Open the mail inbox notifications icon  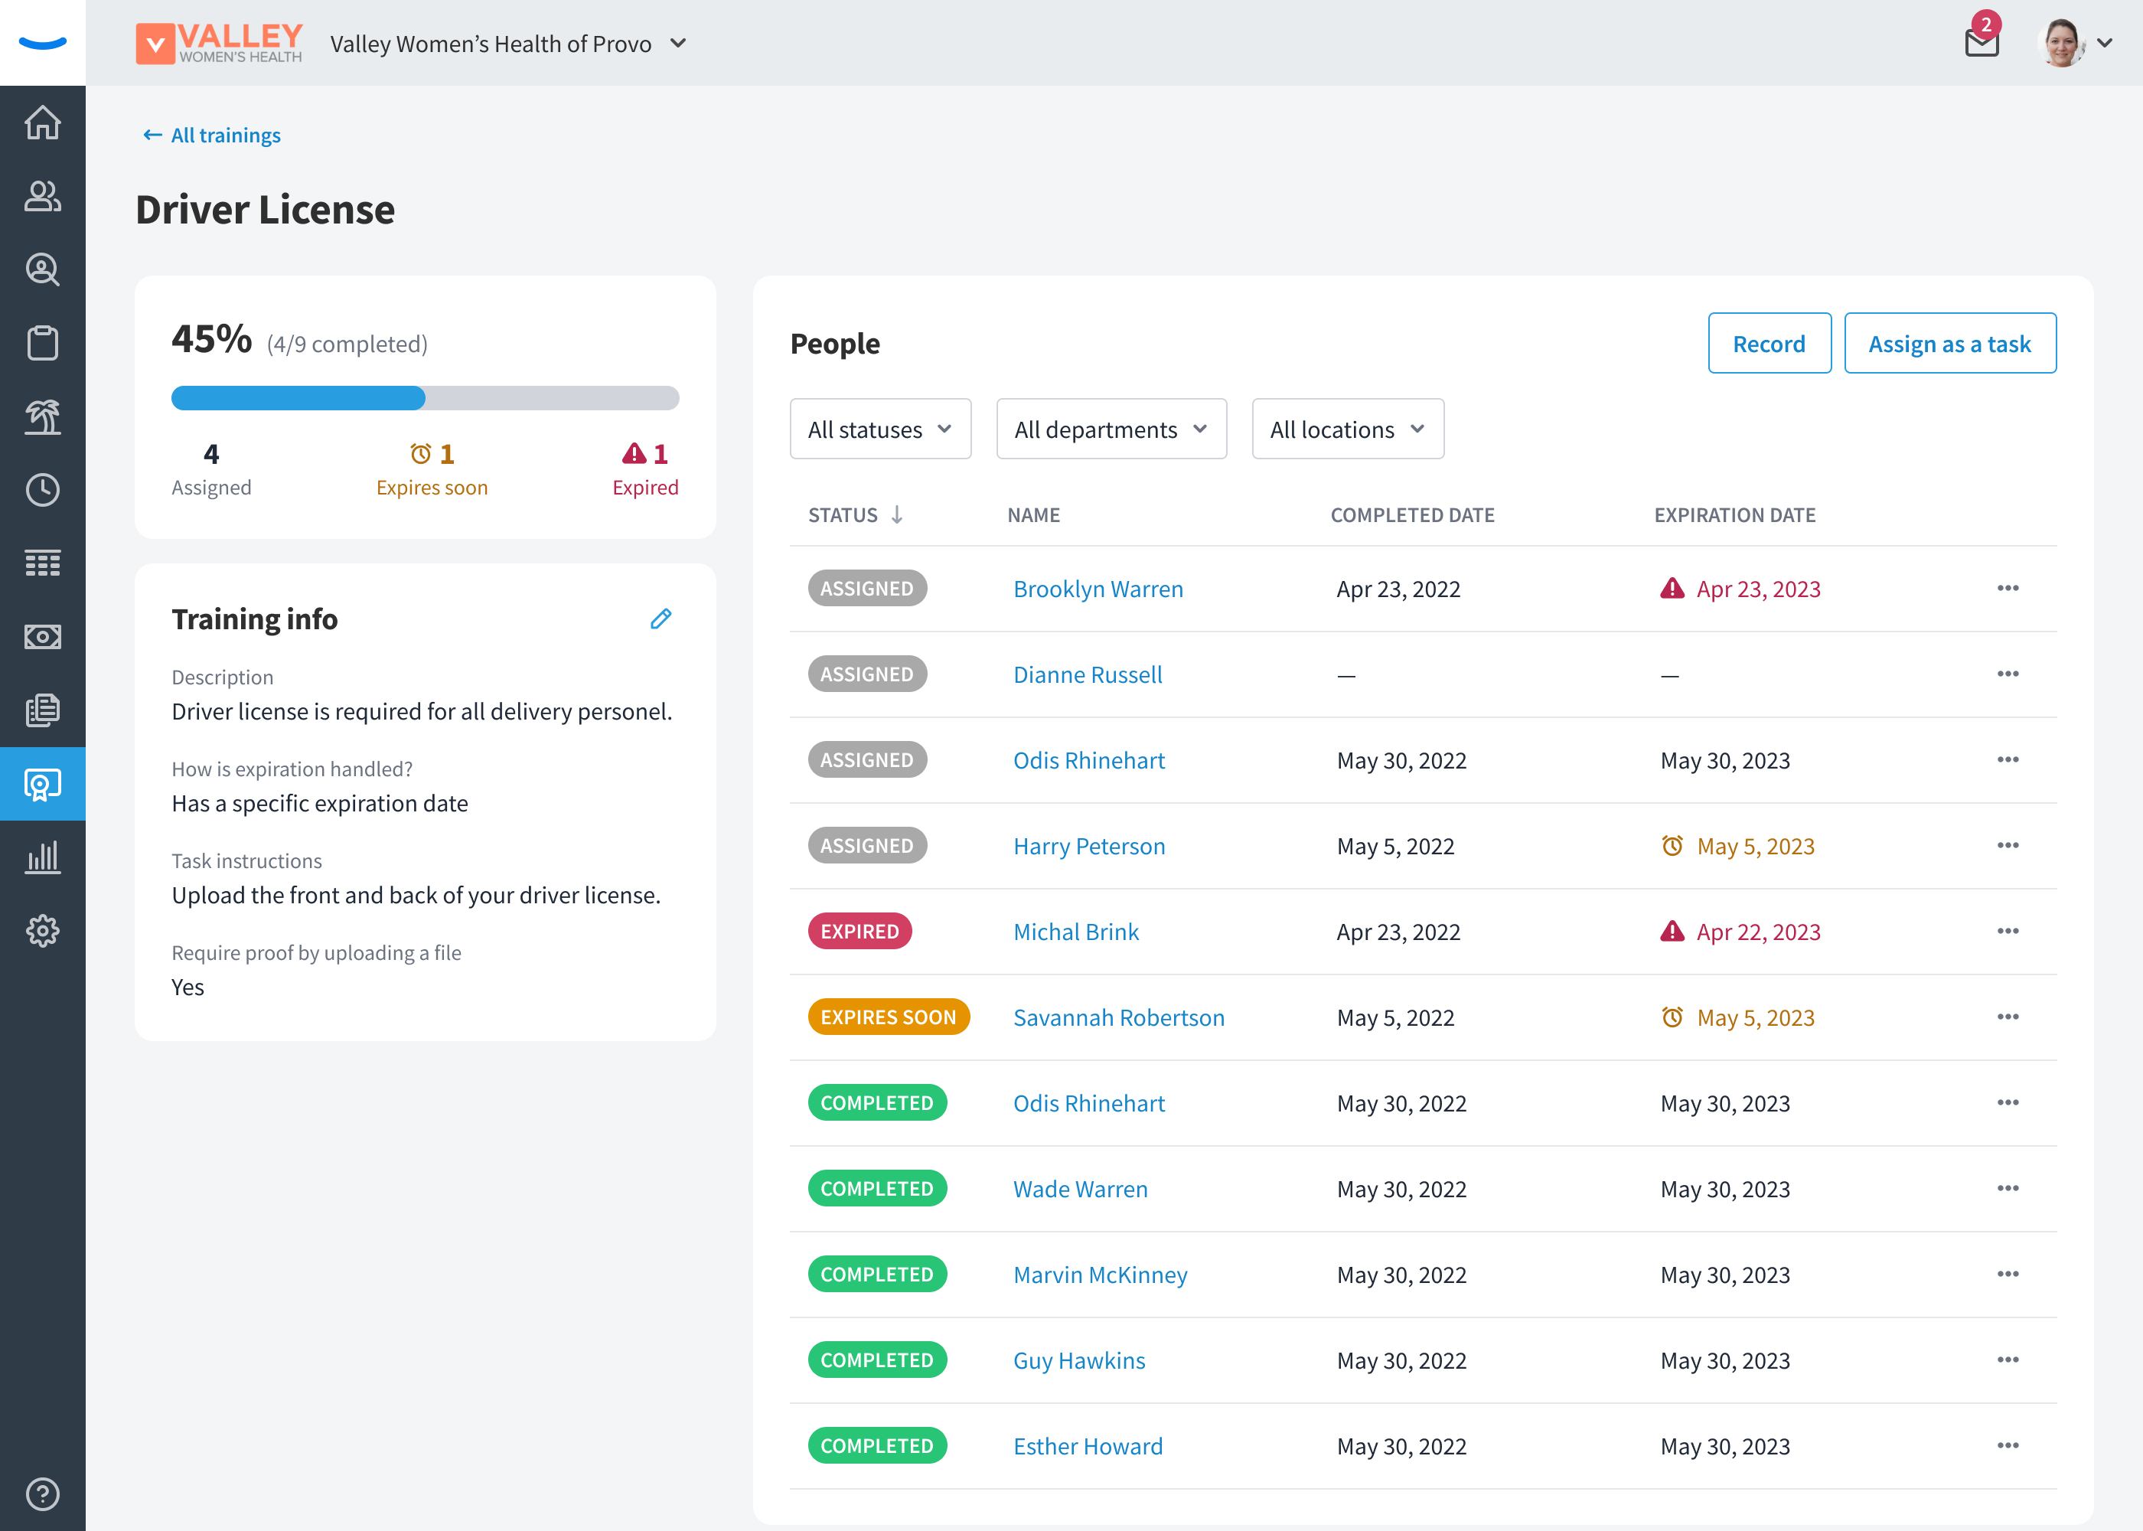[x=1982, y=42]
